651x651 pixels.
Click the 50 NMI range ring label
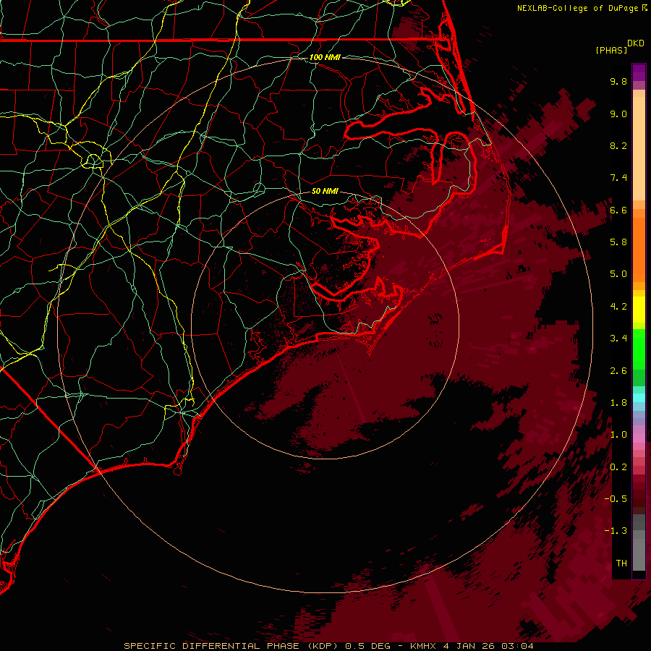click(325, 192)
